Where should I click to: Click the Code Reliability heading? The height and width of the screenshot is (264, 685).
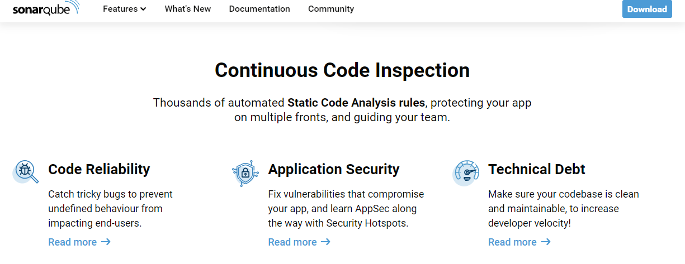click(x=99, y=169)
